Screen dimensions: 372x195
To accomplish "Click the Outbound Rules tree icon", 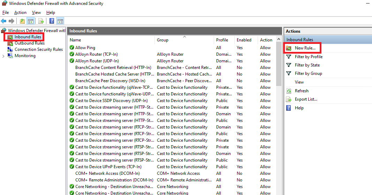I will tap(10, 44).
